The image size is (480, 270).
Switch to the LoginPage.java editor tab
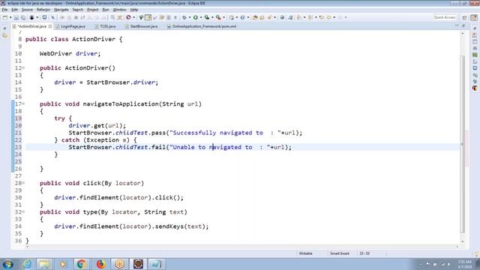point(70,26)
